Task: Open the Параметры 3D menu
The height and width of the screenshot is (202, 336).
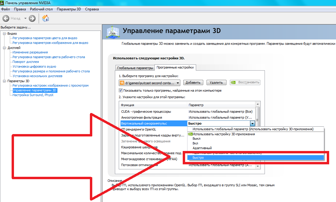Action: [x=69, y=9]
